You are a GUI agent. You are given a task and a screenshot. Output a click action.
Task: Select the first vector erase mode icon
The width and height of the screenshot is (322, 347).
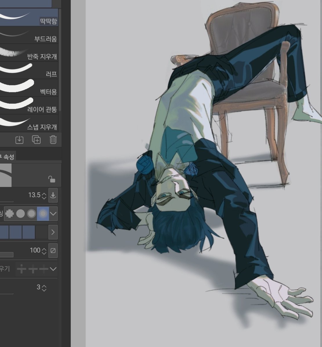point(21,269)
